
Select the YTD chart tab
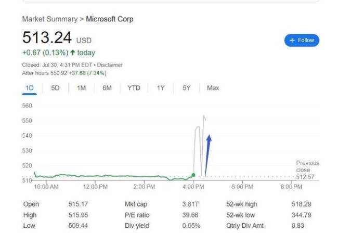134,88
